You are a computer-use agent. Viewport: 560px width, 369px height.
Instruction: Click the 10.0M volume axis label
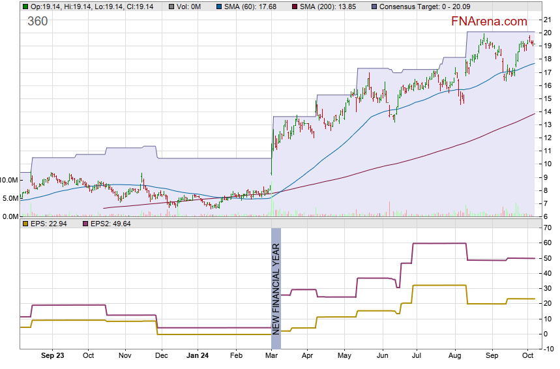point(9,180)
